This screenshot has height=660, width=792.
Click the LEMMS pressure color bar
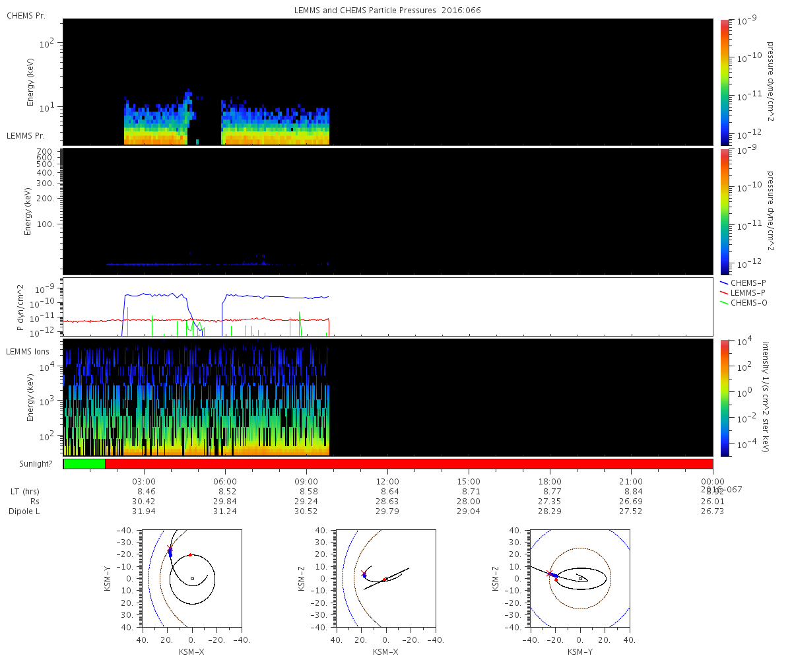click(724, 211)
